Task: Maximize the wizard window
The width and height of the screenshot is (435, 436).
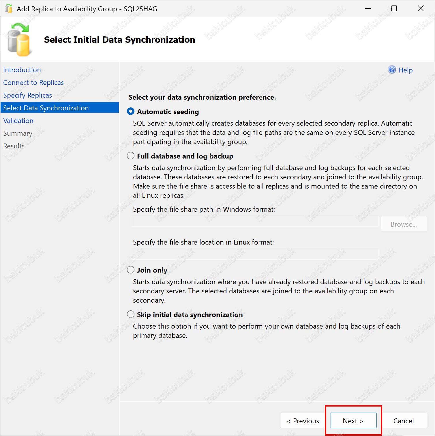Action: tap(394, 9)
